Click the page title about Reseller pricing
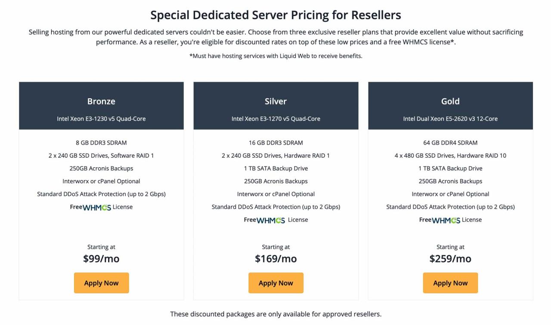 pos(275,15)
